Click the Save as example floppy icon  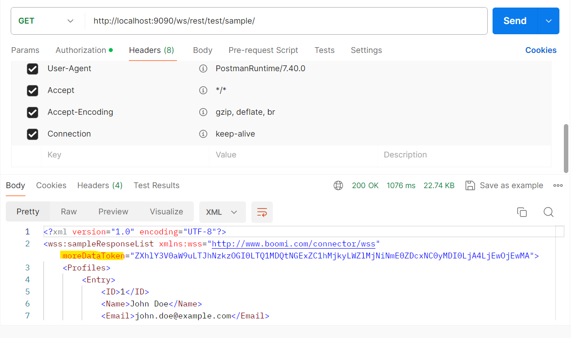[470, 185]
